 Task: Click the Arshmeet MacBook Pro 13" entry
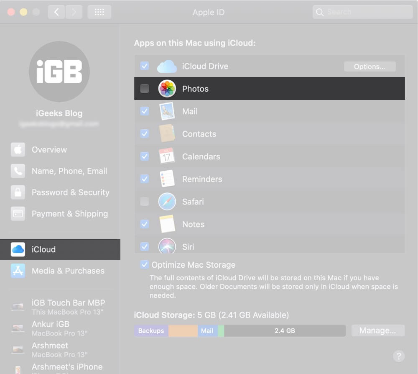[x=60, y=350]
